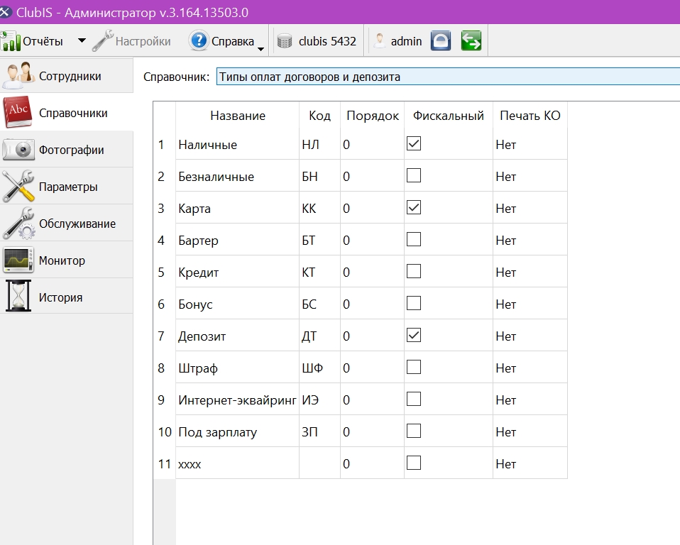Open Печать КО value for xxxx row
Viewport: 680px width, 545px height.
530,463
